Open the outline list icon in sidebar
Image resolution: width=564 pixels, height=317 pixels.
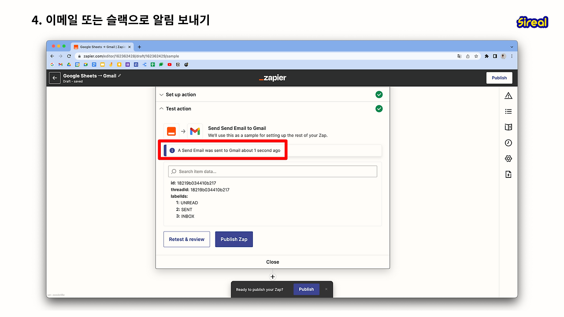pos(508,111)
